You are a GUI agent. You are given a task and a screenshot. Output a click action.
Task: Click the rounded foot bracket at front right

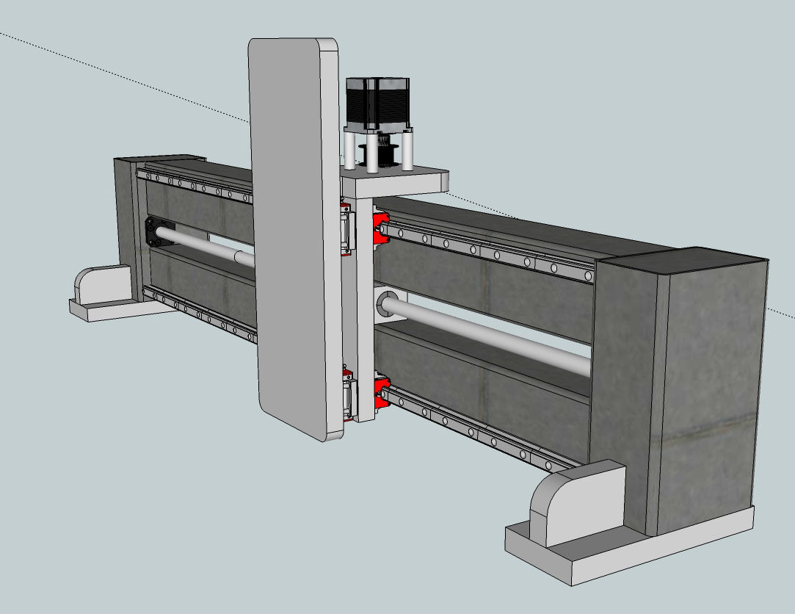coord(573,503)
